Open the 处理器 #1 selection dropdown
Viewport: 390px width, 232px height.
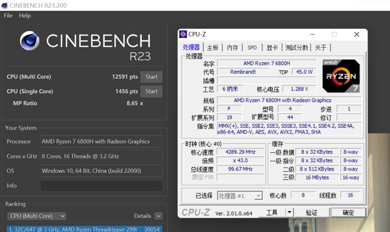[x=240, y=196]
